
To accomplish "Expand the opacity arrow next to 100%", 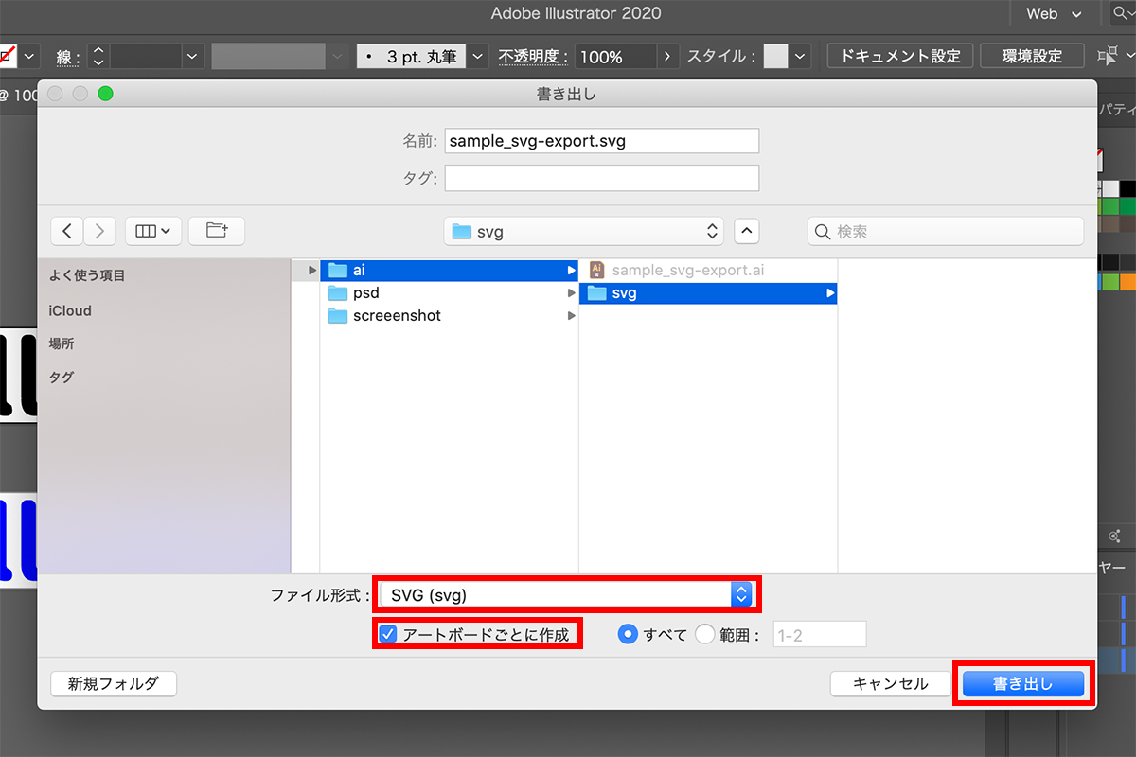I will [x=668, y=57].
